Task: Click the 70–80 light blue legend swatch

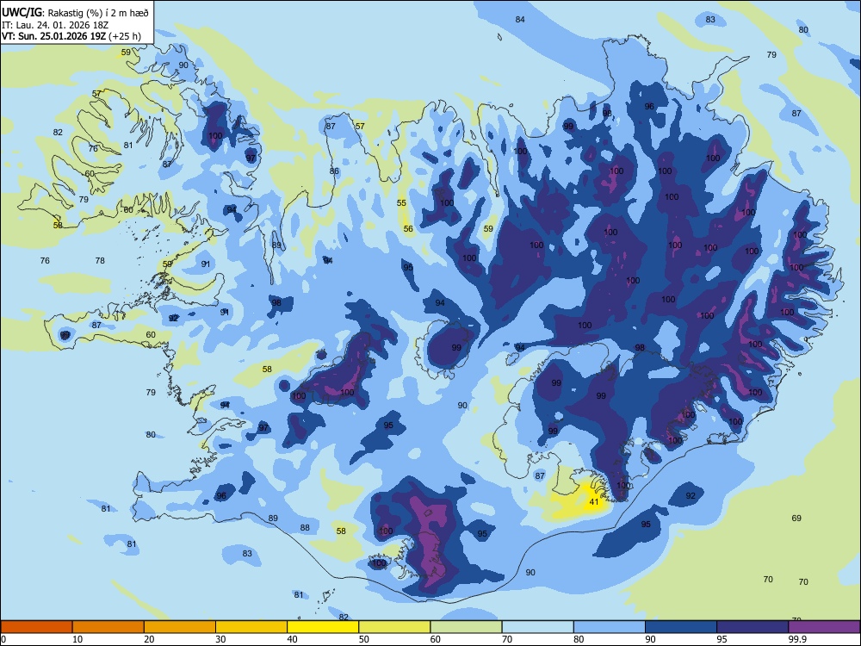Action: point(537,627)
